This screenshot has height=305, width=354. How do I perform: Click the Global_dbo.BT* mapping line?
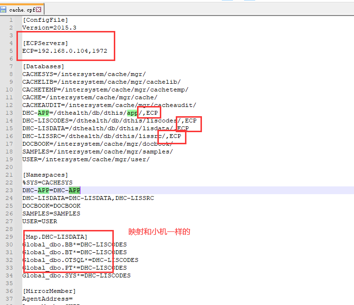click(x=75, y=252)
